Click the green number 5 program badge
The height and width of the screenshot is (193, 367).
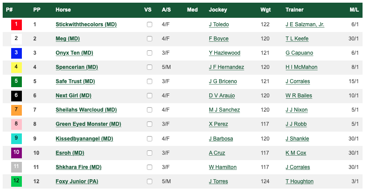[x=16, y=81]
